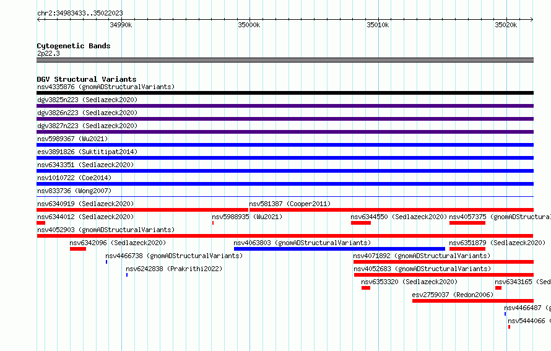Screen dimensions: 551x351
Task: Select the nsv4052903 (gnomADStructuralVariants) label
Action: click(x=106, y=230)
